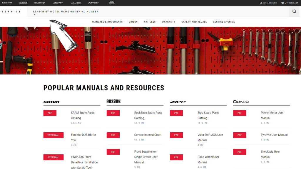Click EXTERNAL badge for eTAP AXS Front Derailleur
This screenshot has width=301, height=169.
pos(53,157)
